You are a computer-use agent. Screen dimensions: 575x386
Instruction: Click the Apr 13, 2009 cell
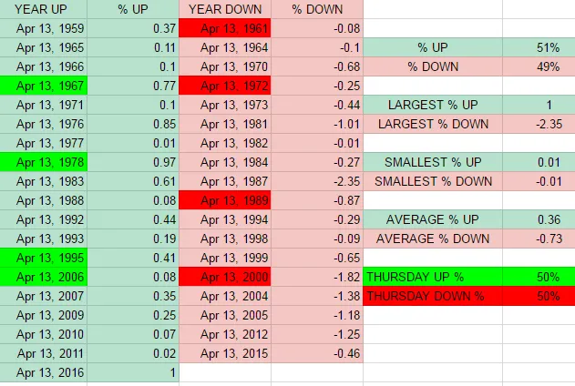(x=43, y=315)
